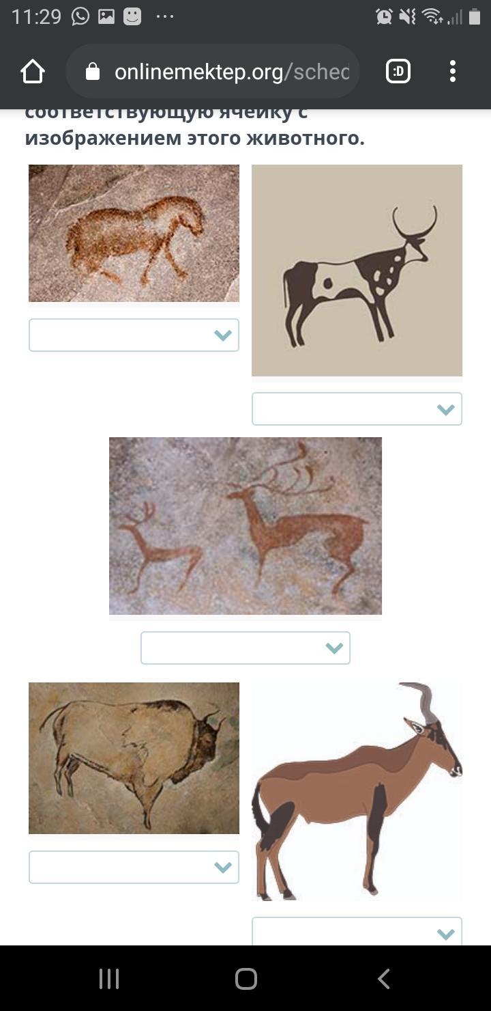This screenshot has width=491, height=1011.
Task: Tap the Android home navigation button
Action: [246, 978]
